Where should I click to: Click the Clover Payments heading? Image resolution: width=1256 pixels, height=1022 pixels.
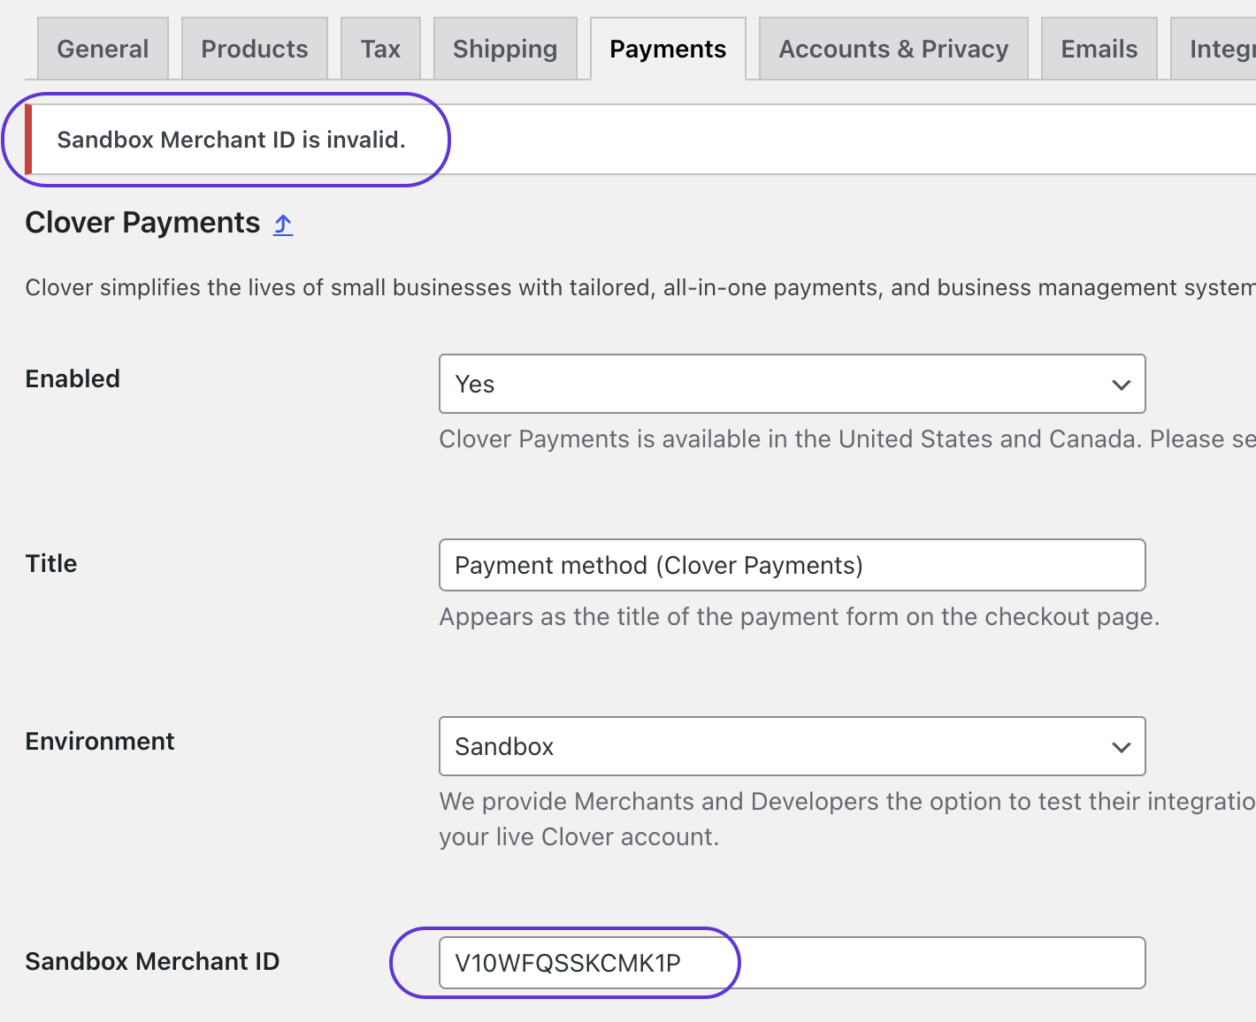point(142,223)
